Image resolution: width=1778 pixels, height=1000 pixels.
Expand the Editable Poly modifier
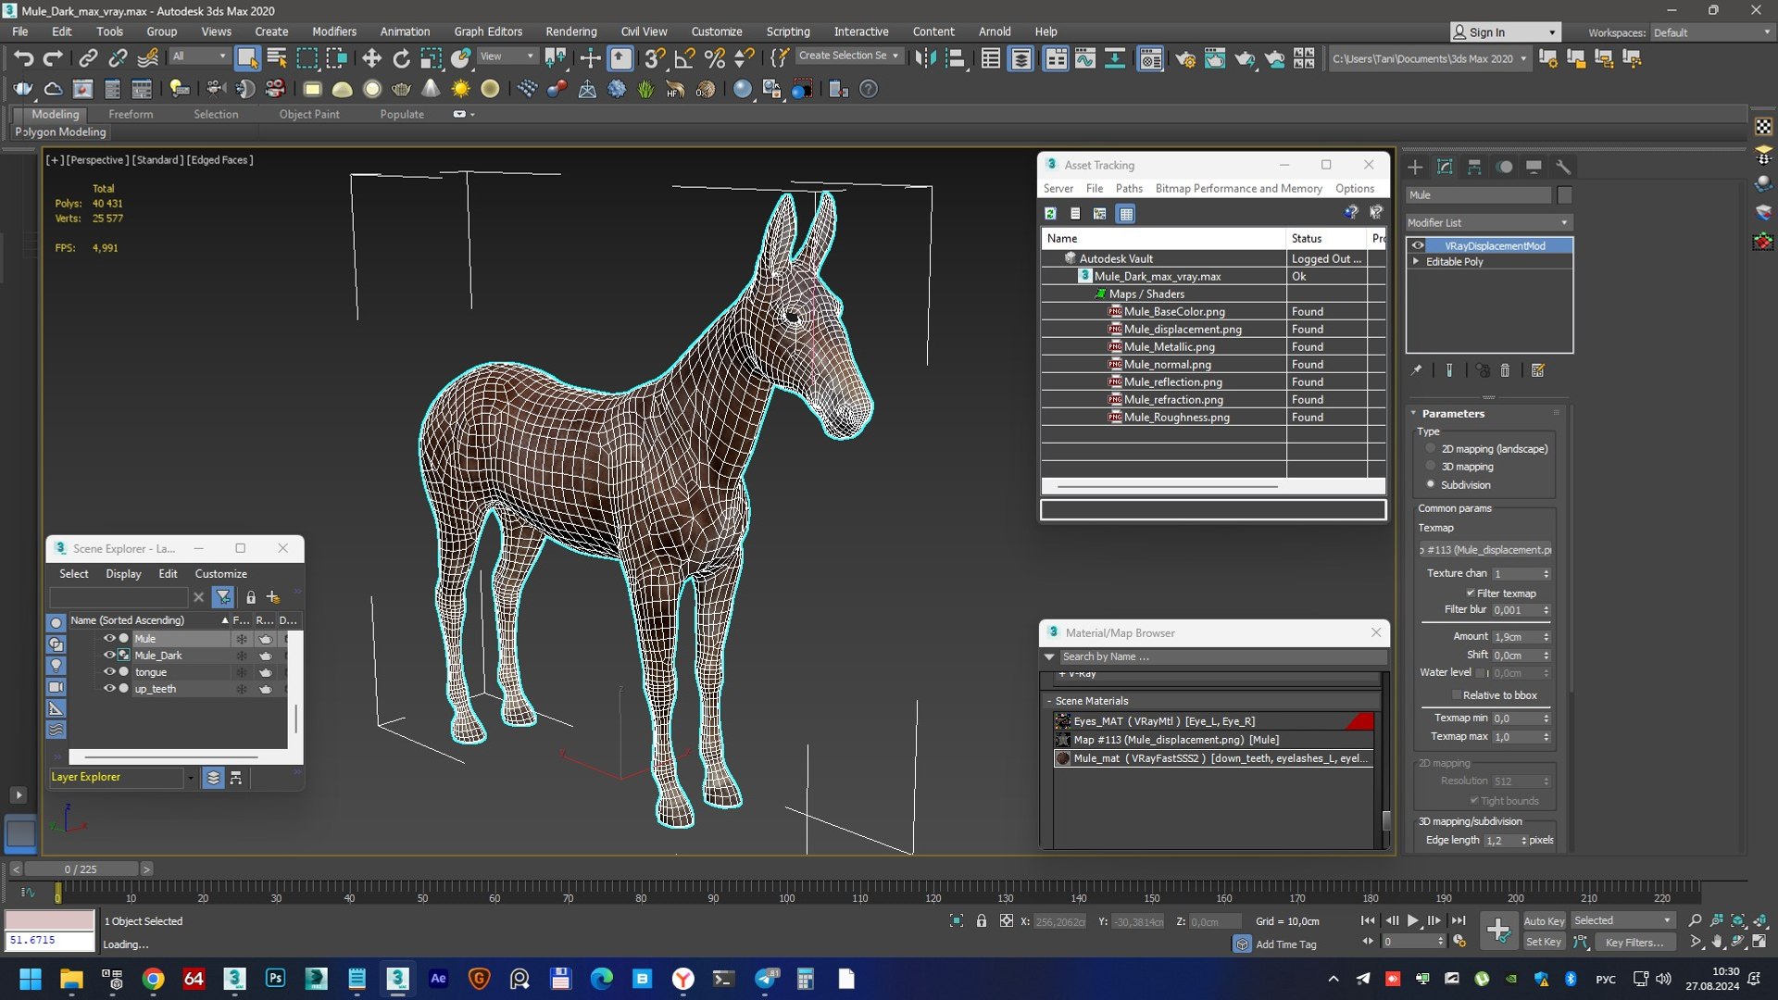[x=1416, y=262]
